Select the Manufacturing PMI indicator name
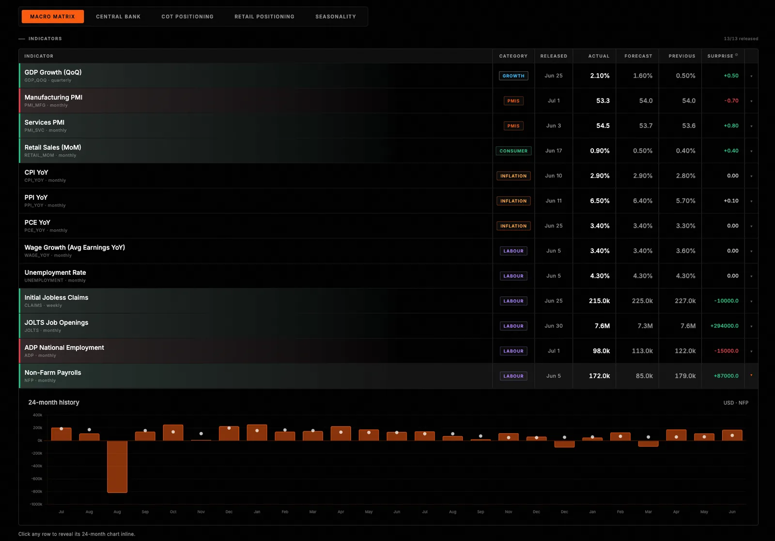The width and height of the screenshot is (775, 541). (53, 97)
